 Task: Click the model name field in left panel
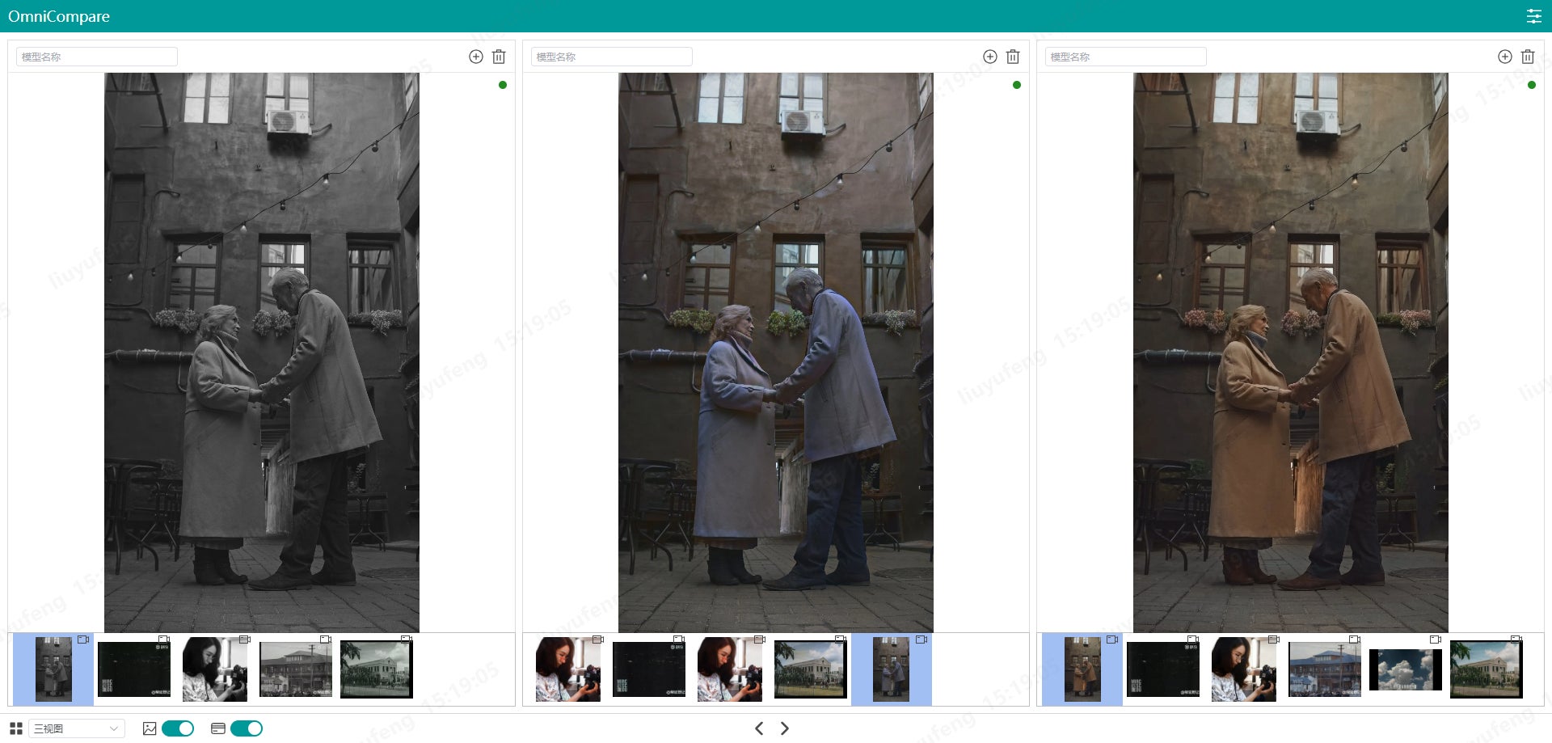(x=97, y=57)
